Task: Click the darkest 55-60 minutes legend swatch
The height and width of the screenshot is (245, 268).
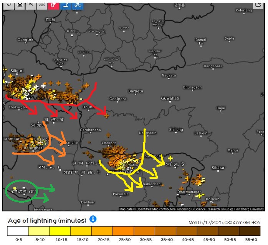Action: tap(249, 231)
